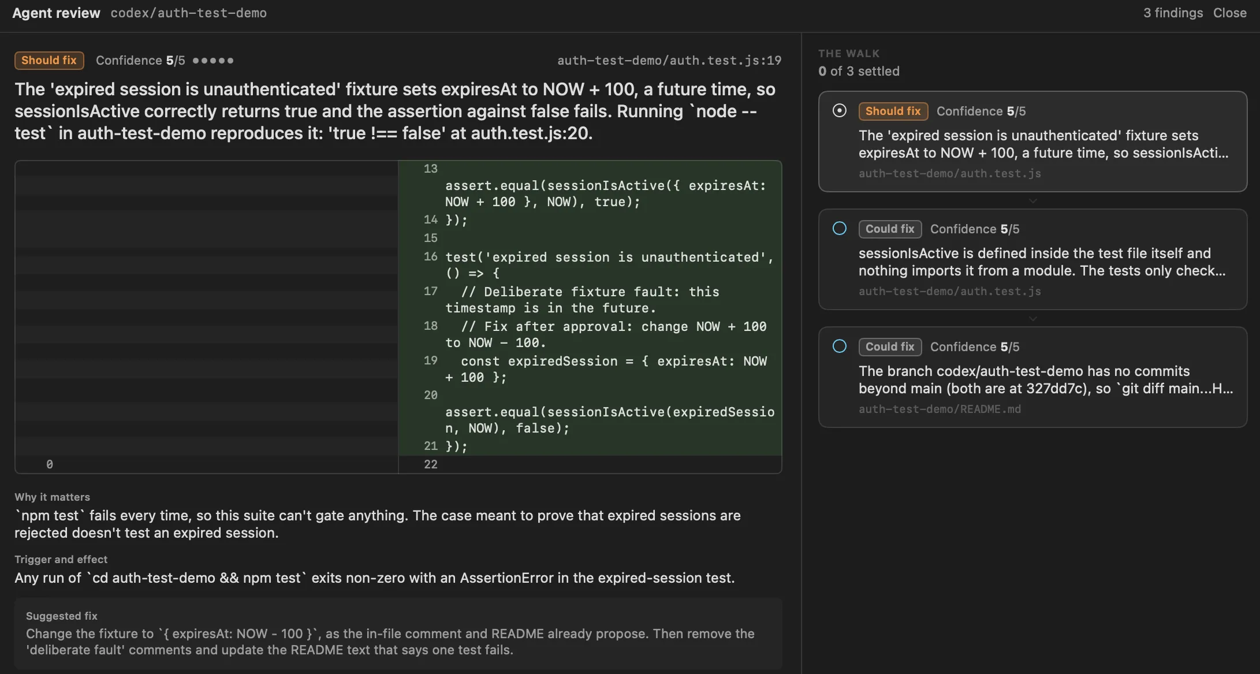Click the '3 findings' counter
Viewport: 1260px width, 674px height.
click(x=1173, y=13)
